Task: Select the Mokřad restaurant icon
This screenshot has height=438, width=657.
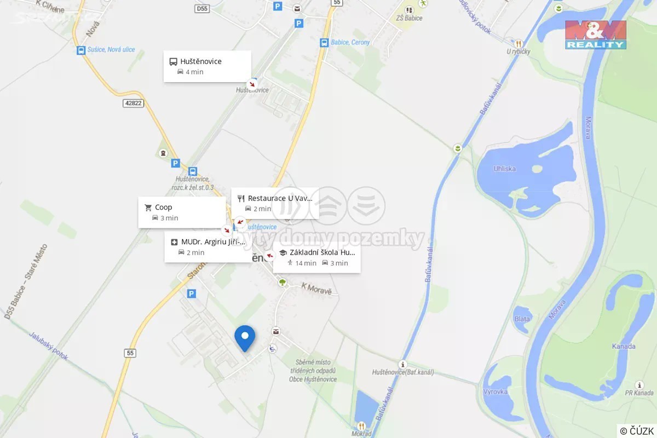Action: [x=361, y=426]
